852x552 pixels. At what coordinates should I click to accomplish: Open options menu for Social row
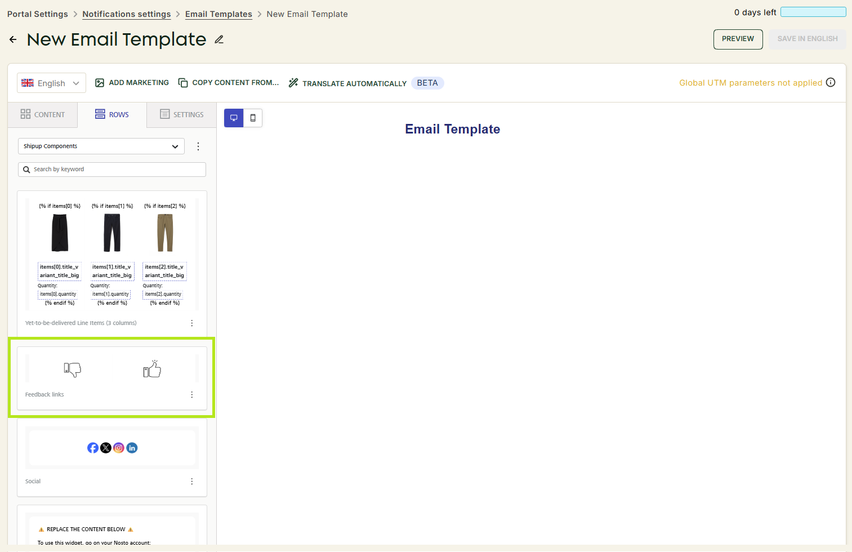pyautogui.click(x=192, y=482)
